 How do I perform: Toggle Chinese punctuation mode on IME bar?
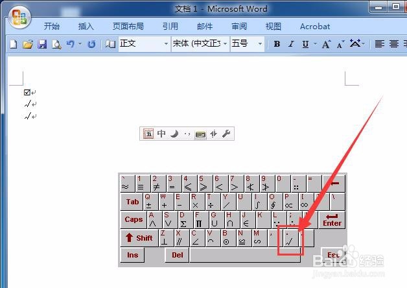pos(187,134)
